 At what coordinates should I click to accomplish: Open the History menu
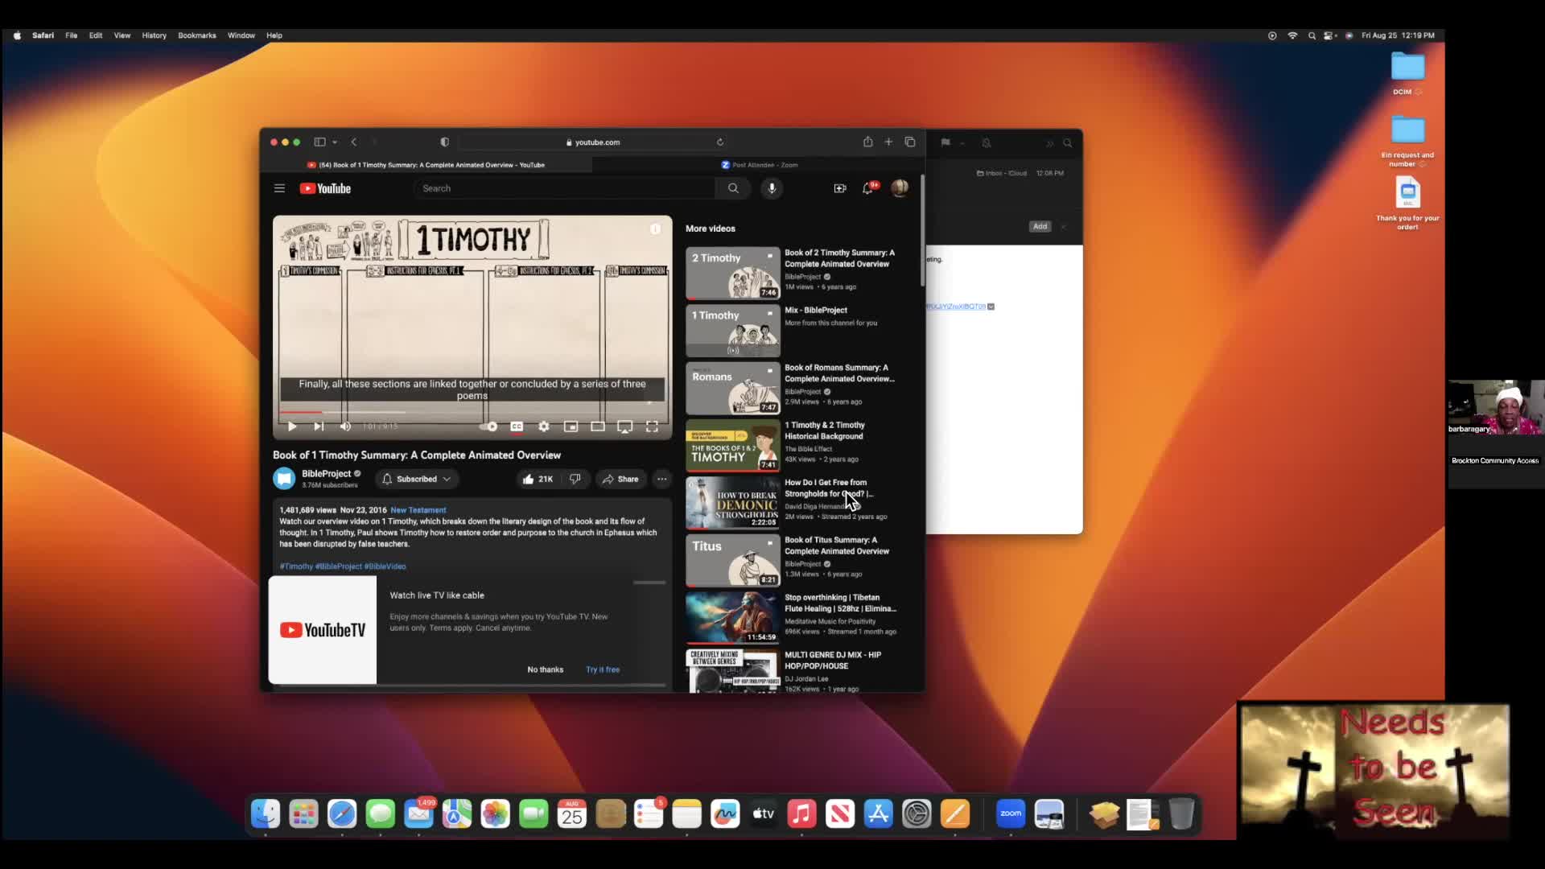[x=154, y=35]
